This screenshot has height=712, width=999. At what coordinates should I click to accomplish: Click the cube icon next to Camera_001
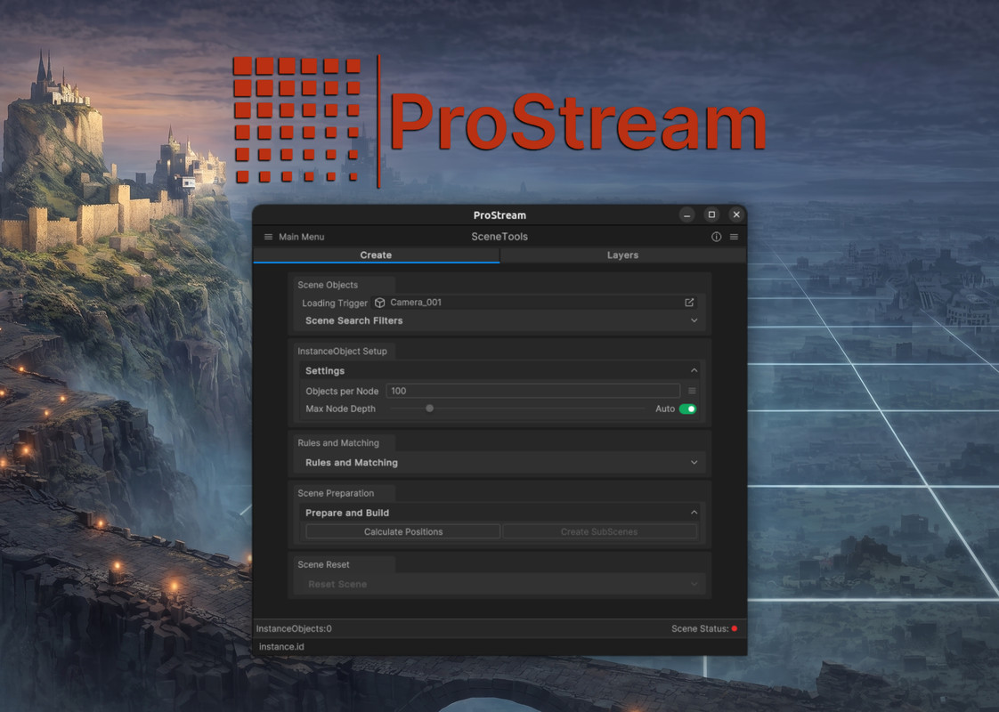(x=379, y=303)
